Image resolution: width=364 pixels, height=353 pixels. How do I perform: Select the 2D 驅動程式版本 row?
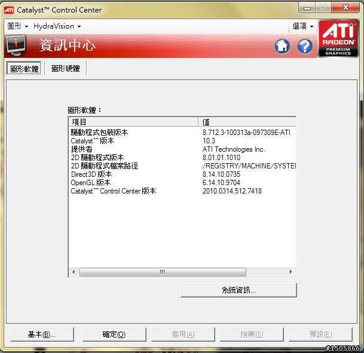(x=182, y=158)
